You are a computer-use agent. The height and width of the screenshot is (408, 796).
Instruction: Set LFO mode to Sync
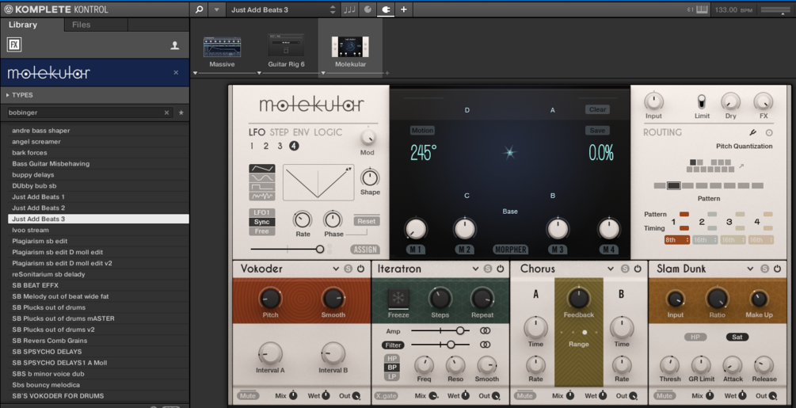(x=262, y=222)
